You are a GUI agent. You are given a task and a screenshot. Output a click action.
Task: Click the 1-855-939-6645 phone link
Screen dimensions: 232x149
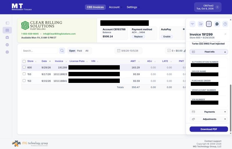point(30,34)
